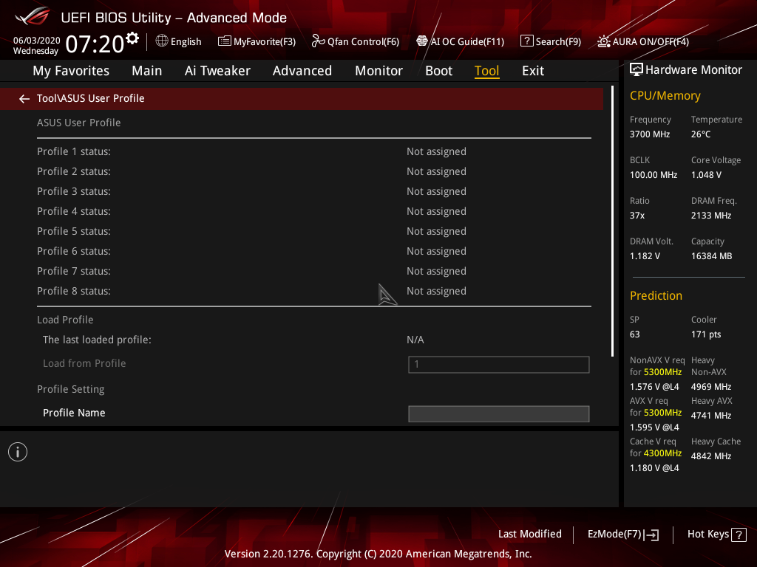Toggle AURA lighting on or off
The height and width of the screenshot is (567, 757).
pos(642,41)
